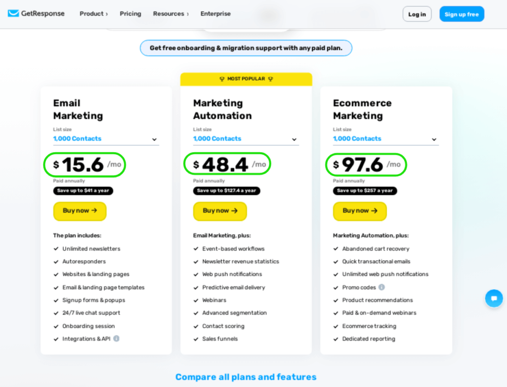Image resolution: width=507 pixels, height=387 pixels.
Task: Buy now for Email Marketing plan
Action: point(80,211)
